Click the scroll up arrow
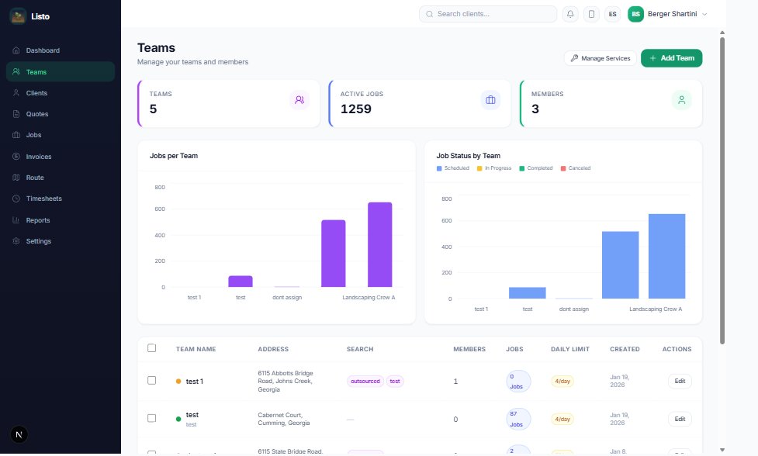758x456 pixels. [722, 33]
